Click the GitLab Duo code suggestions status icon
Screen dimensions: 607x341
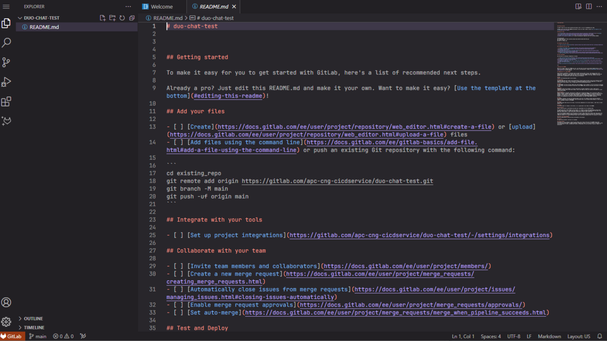click(83, 336)
